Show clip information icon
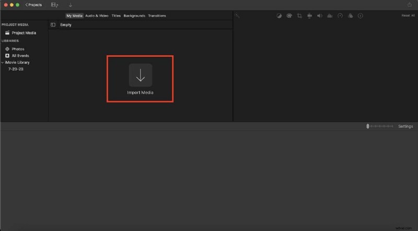The width and height of the screenshot is (418, 231). 361,16
